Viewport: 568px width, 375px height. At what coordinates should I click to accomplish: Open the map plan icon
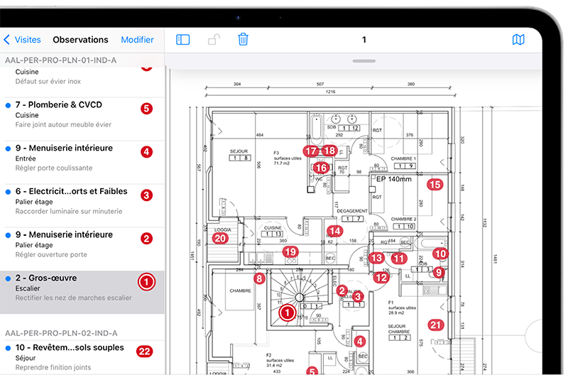coord(518,40)
